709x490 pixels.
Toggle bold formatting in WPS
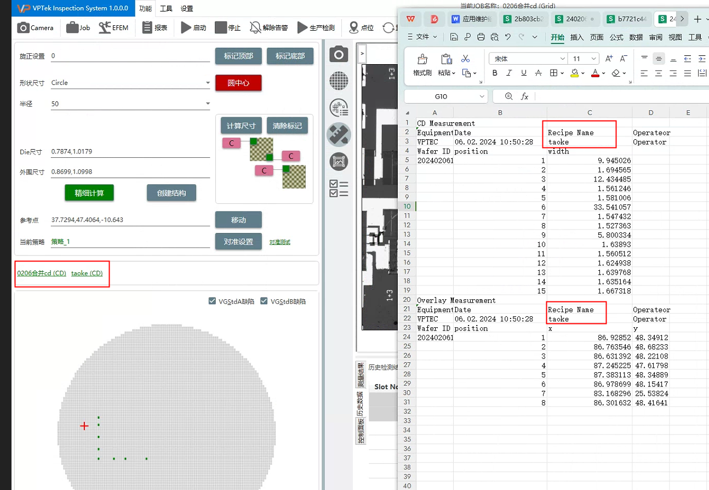pos(495,73)
